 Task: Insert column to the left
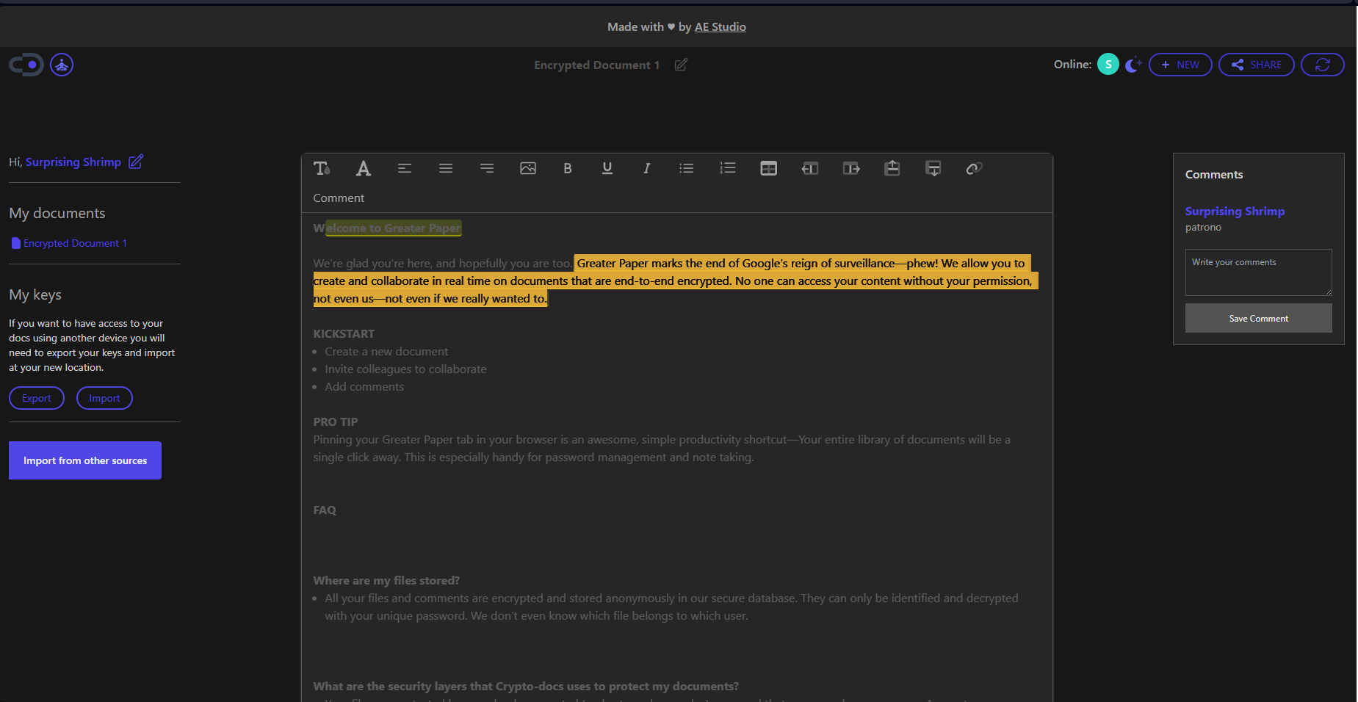pos(809,168)
